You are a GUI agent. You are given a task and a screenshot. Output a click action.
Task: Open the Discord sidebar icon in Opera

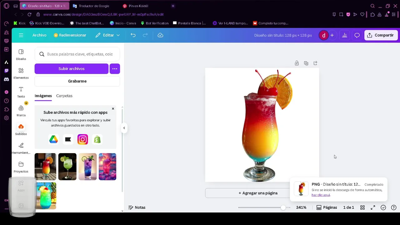coord(6,79)
